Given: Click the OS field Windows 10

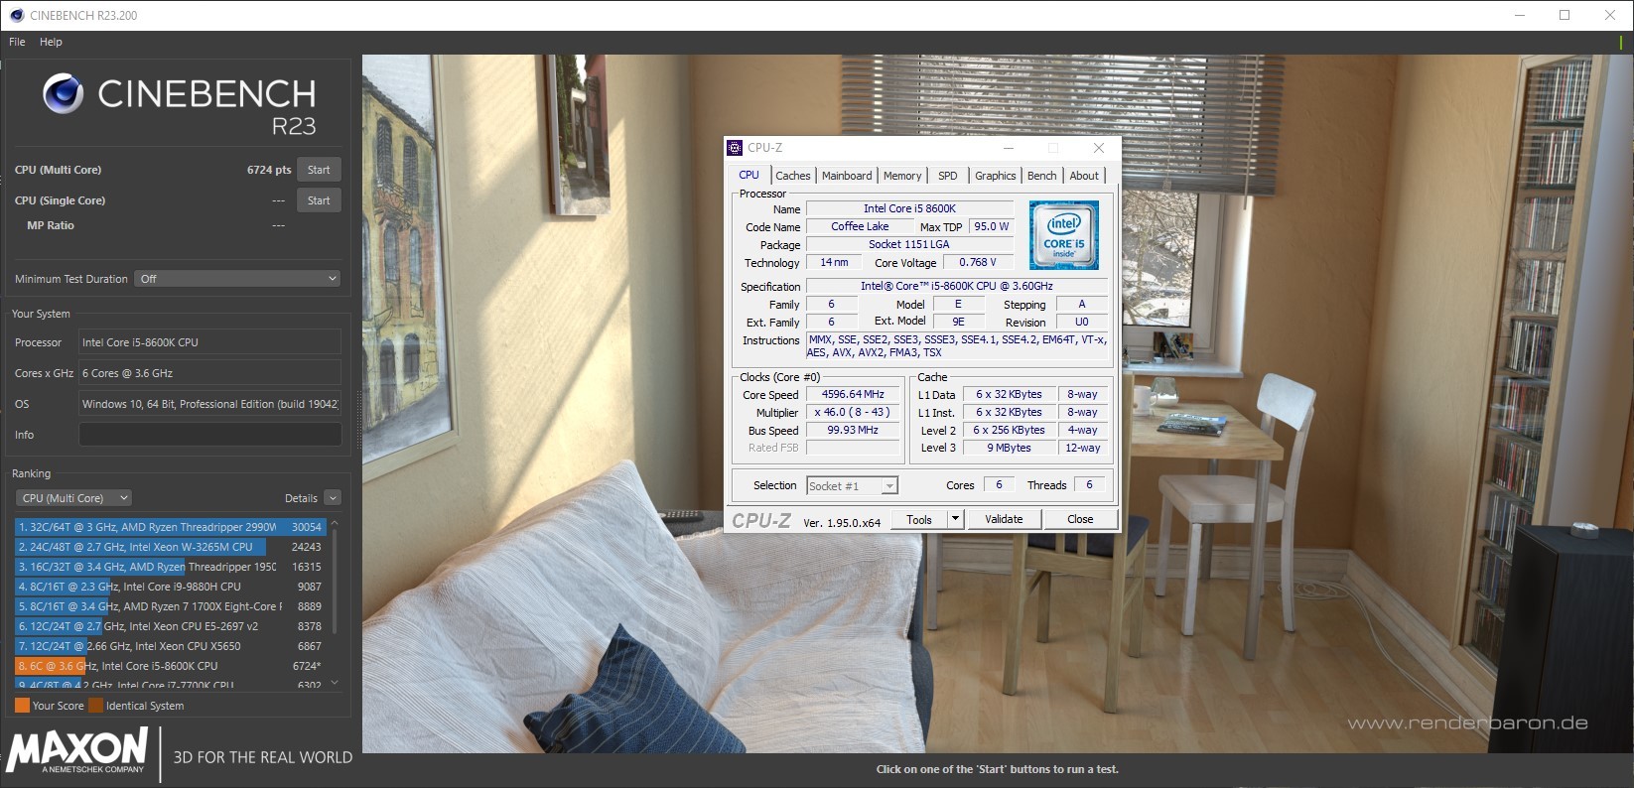Looking at the screenshot, I should pyautogui.click(x=209, y=404).
